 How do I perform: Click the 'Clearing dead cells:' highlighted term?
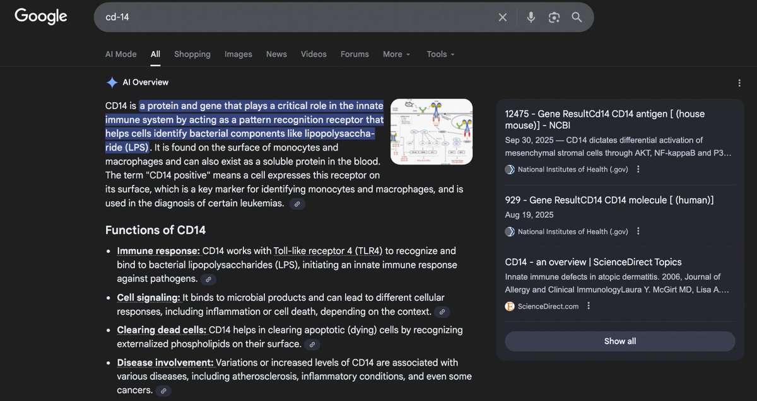(161, 330)
